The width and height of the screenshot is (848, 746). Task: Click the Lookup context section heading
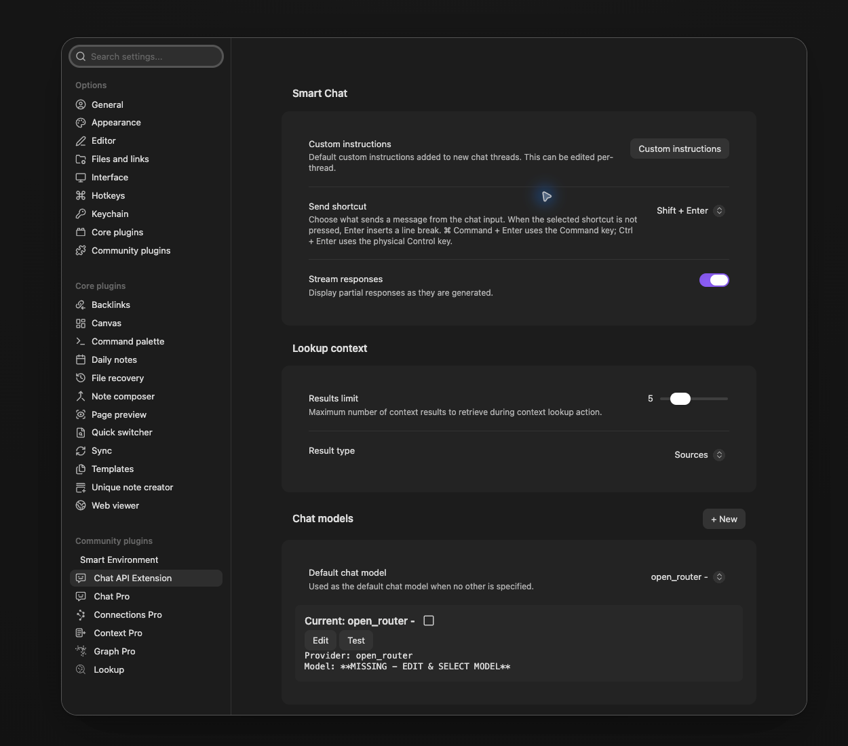[330, 349]
